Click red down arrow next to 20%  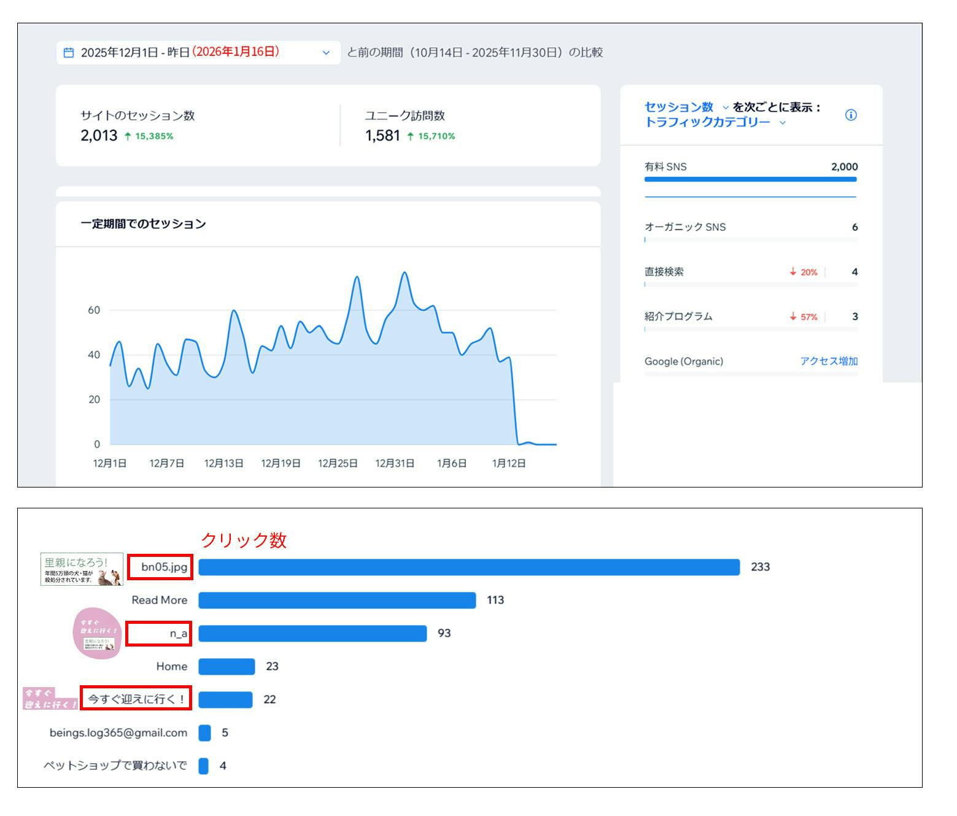(793, 272)
